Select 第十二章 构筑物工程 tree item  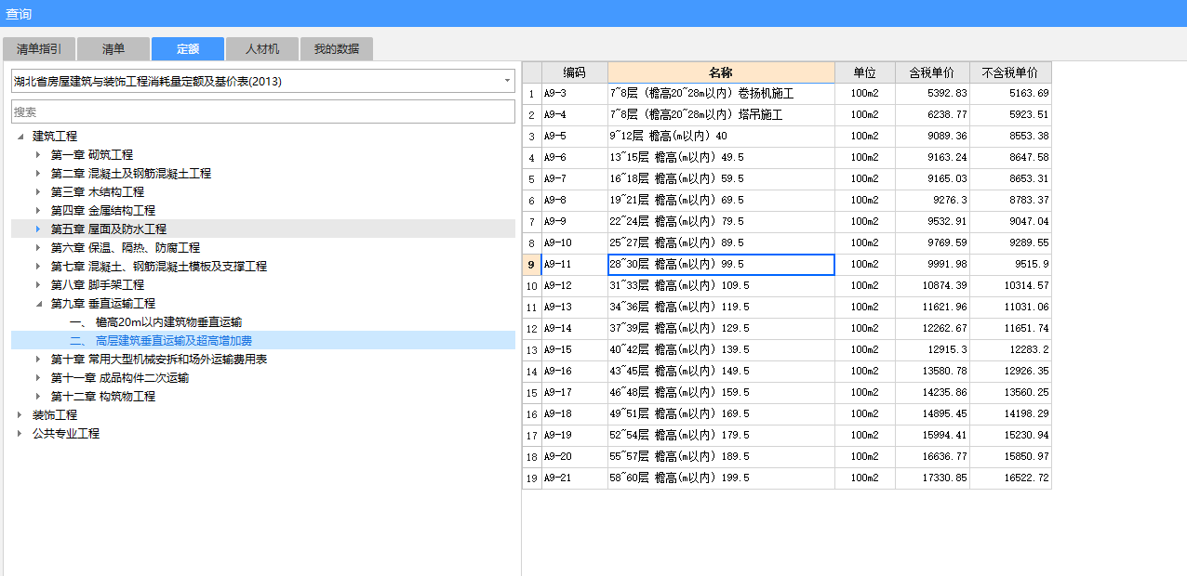tap(103, 397)
